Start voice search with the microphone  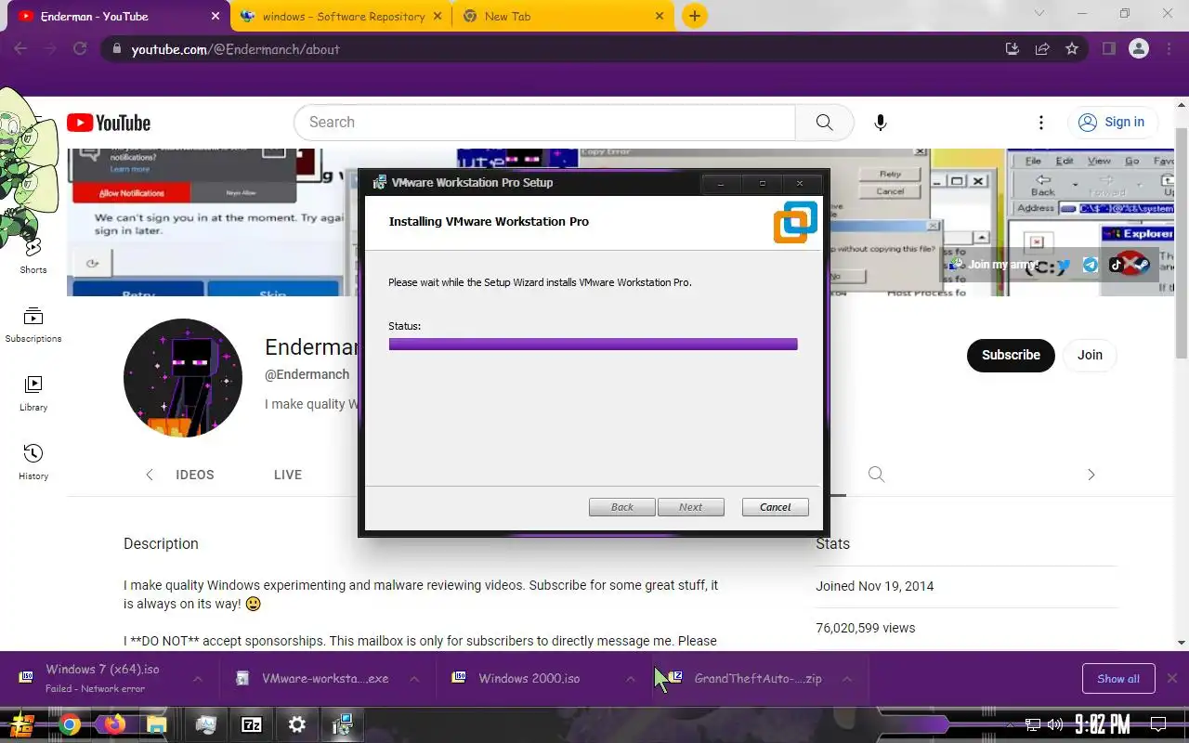[x=880, y=123]
